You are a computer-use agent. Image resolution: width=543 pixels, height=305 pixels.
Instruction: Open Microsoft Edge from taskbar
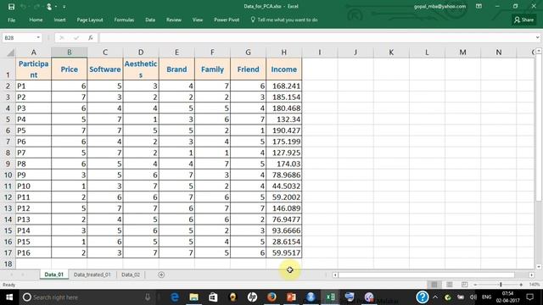pos(175,297)
